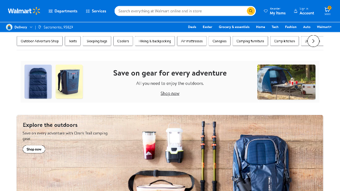
Task: Open the Grocery & essentials menu
Action: (234, 27)
